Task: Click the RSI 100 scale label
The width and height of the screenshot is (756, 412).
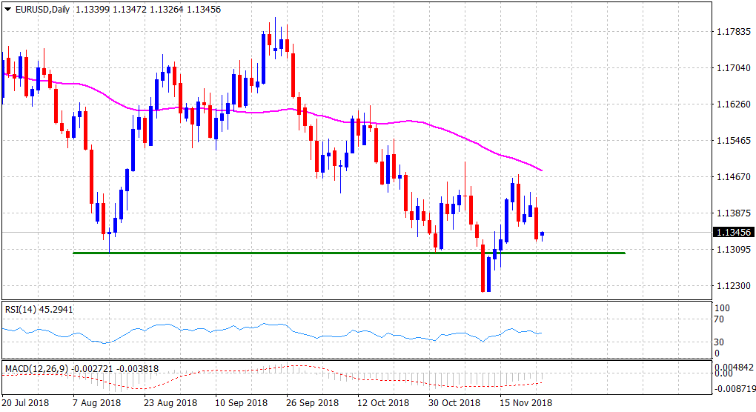Action: pyautogui.click(x=722, y=308)
